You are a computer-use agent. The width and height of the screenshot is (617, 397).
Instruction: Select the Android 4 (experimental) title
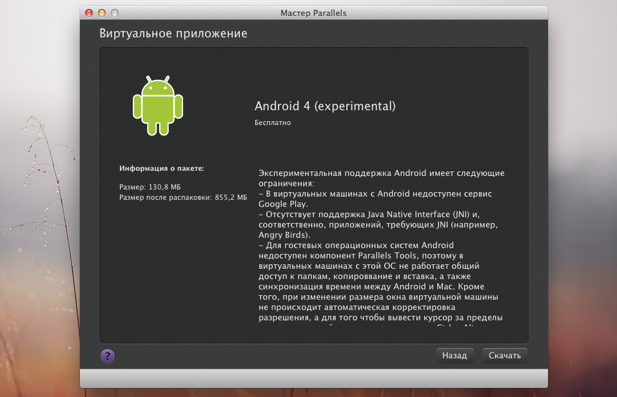tap(325, 106)
